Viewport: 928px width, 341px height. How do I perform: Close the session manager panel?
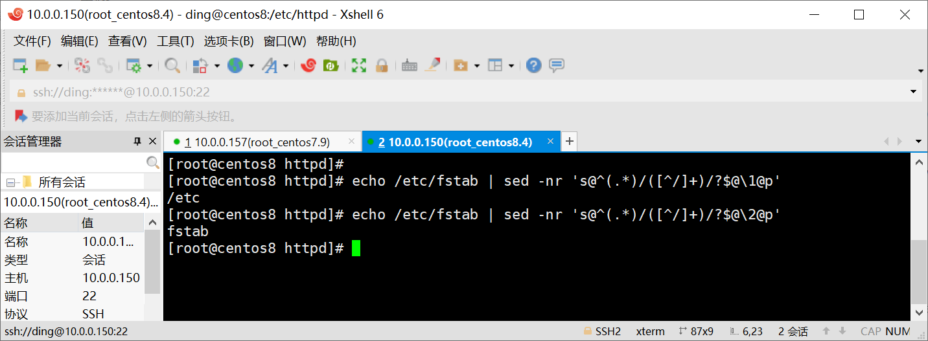coord(153,141)
